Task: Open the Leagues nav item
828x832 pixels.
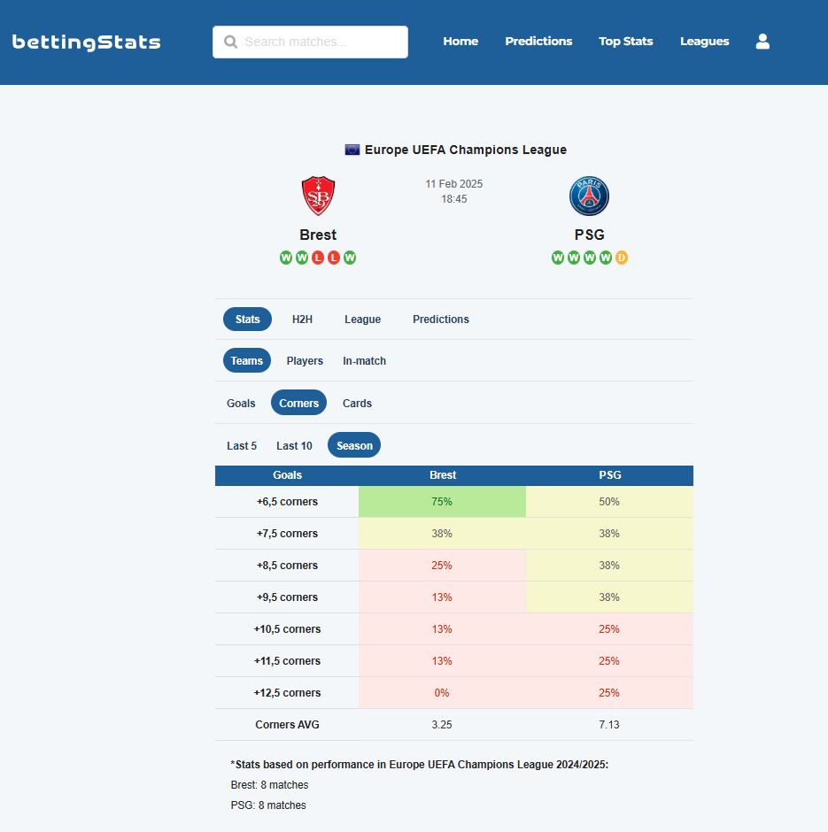Action: (x=705, y=42)
